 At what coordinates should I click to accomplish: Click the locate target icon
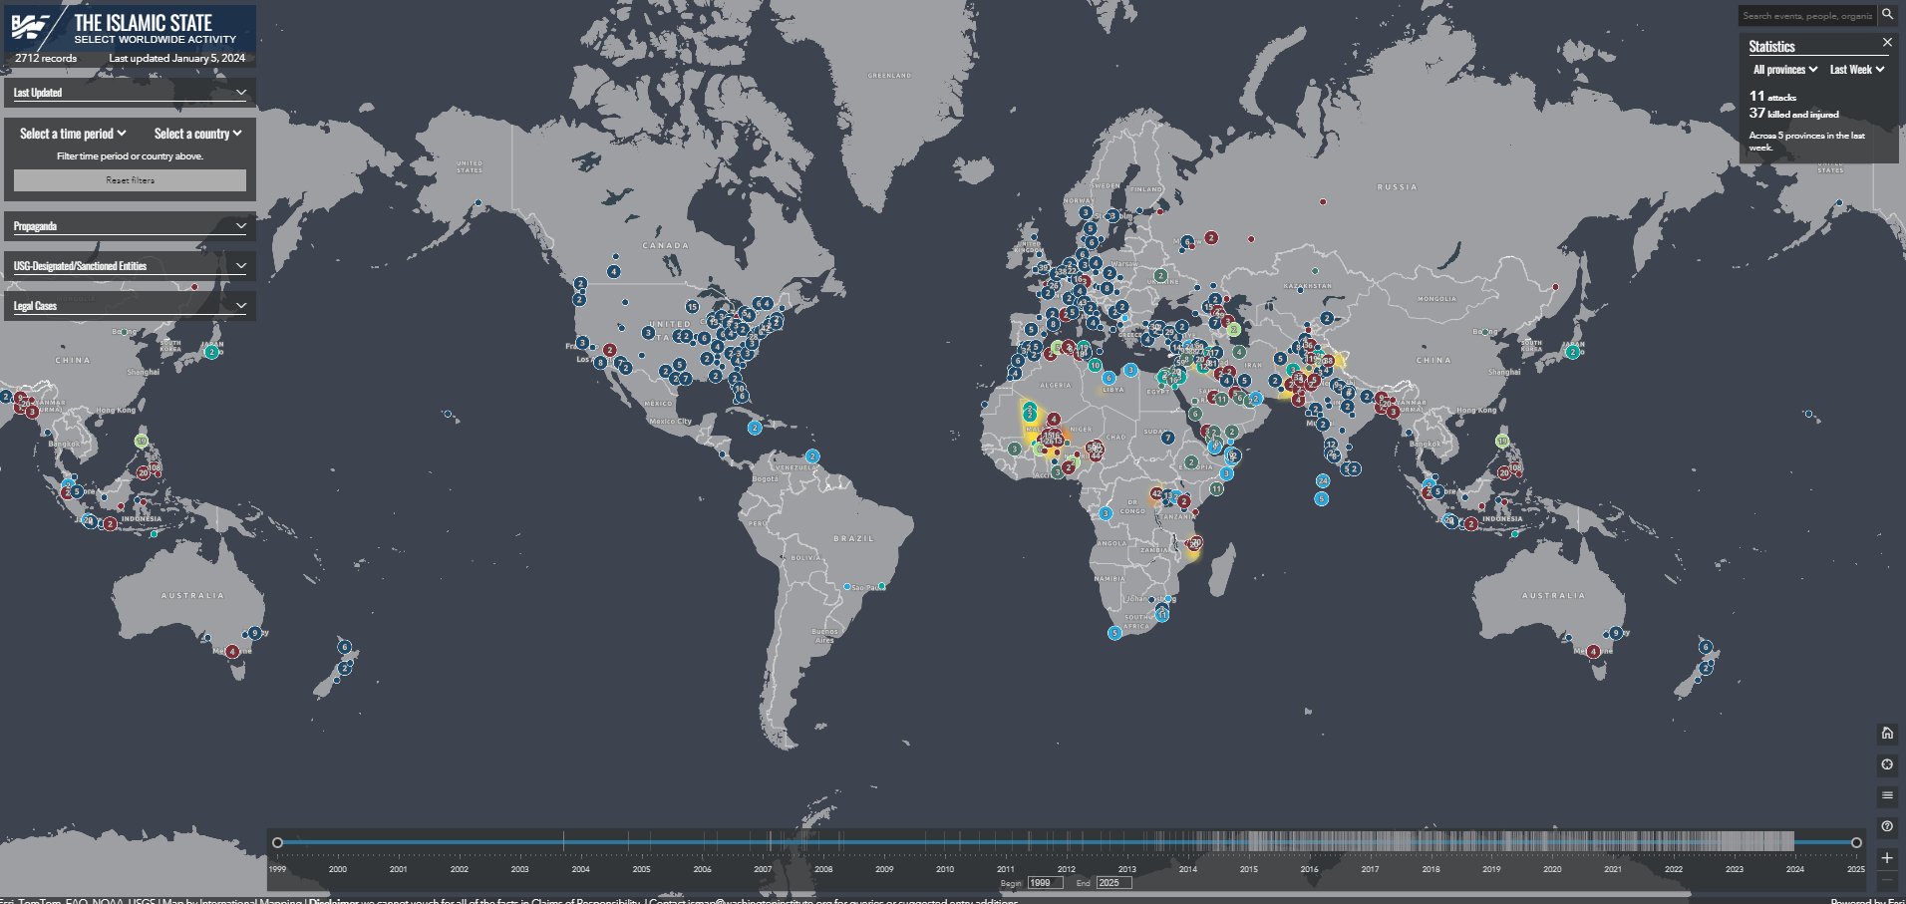(1887, 764)
